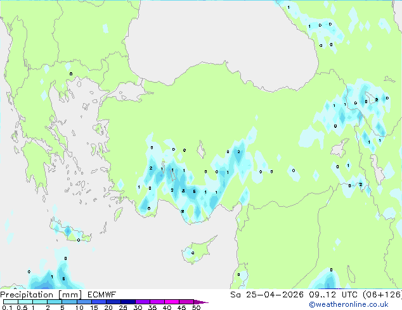Click the "0.1" legend scale label
The width and height of the screenshot is (402, 310).
[x=7, y=307]
